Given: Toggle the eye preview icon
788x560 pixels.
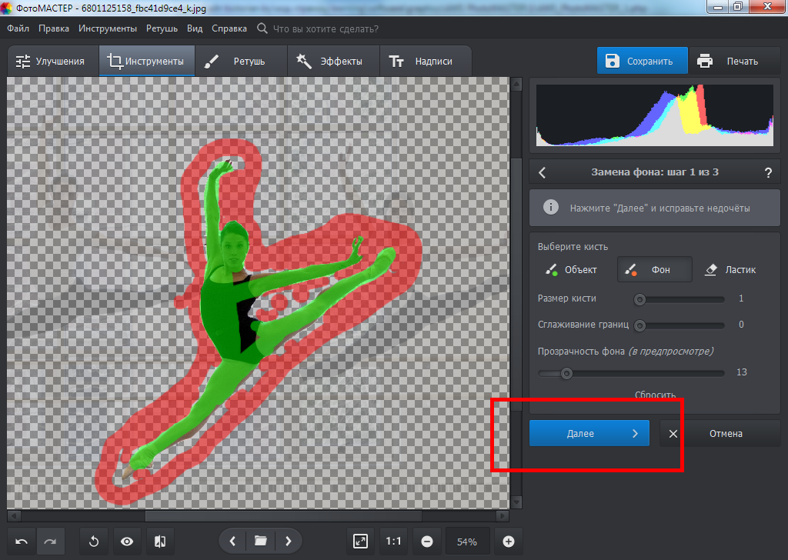Looking at the screenshot, I should click(127, 542).
